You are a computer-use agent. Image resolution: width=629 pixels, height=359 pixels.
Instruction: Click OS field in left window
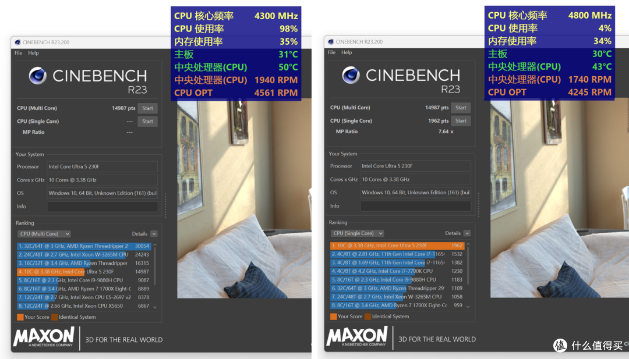pos(103,193)
